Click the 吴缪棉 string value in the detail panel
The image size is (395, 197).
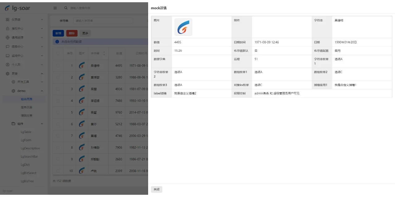339,20
